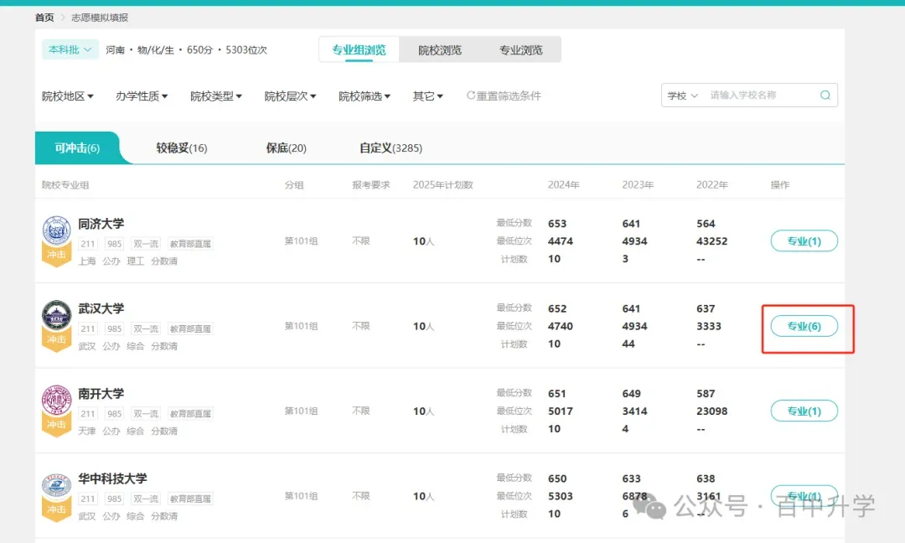This screenshot has width=905, height=543.
Task: Go to 首页 in breadcrumb
Action: (44, 18)
